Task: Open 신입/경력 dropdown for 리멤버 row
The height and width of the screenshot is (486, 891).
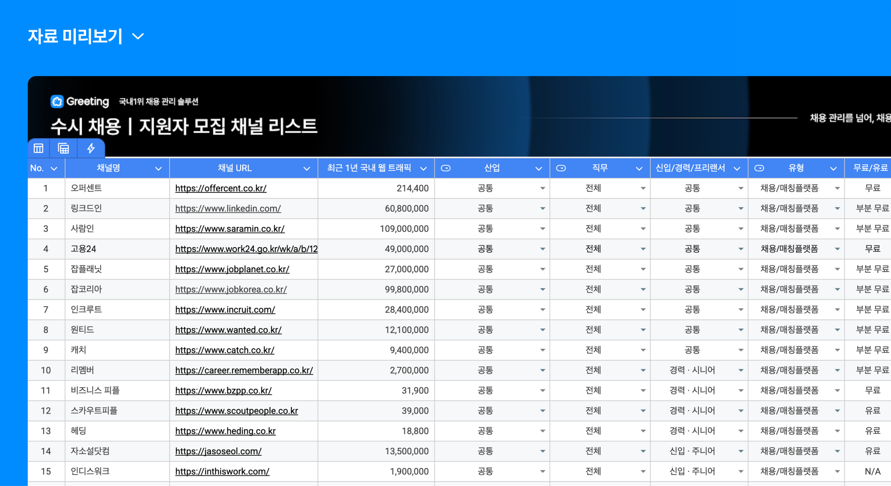Action: point(740,371)
